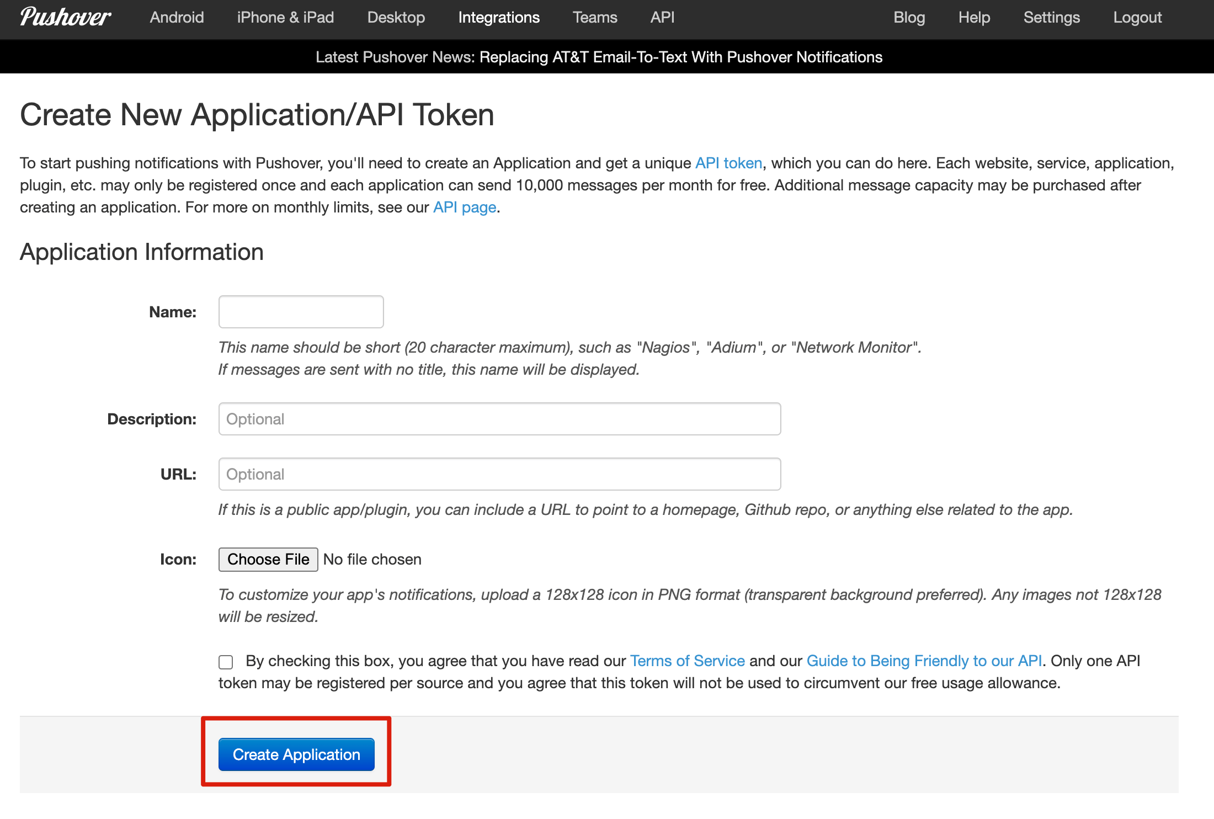Log out via Logout link
This screenshot has width=1214, height=819.
pyautogui.click(x=1137, y=17)
